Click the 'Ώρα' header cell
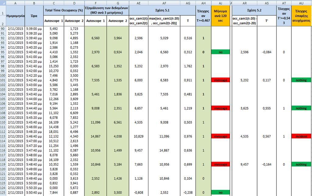Viewport: 312px width, 196px height. click(x=34, y=16)
